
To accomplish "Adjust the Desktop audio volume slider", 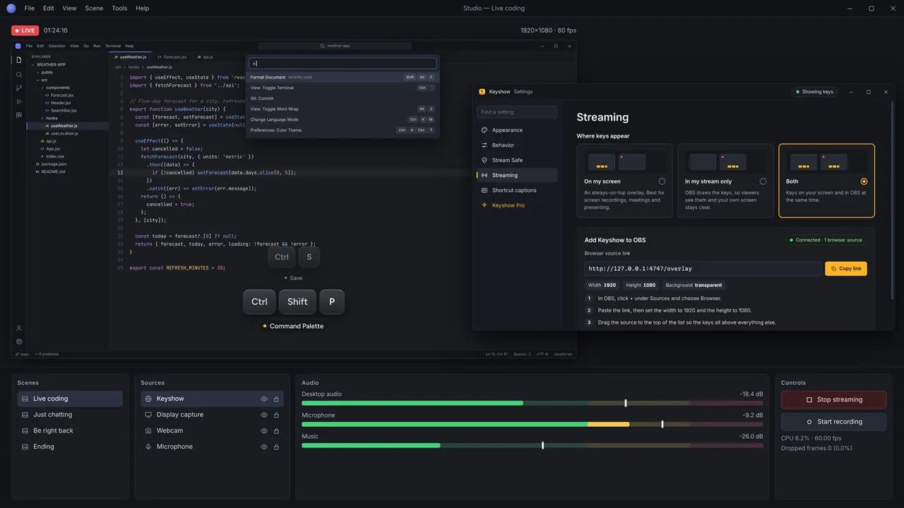I will coord(625,403).
